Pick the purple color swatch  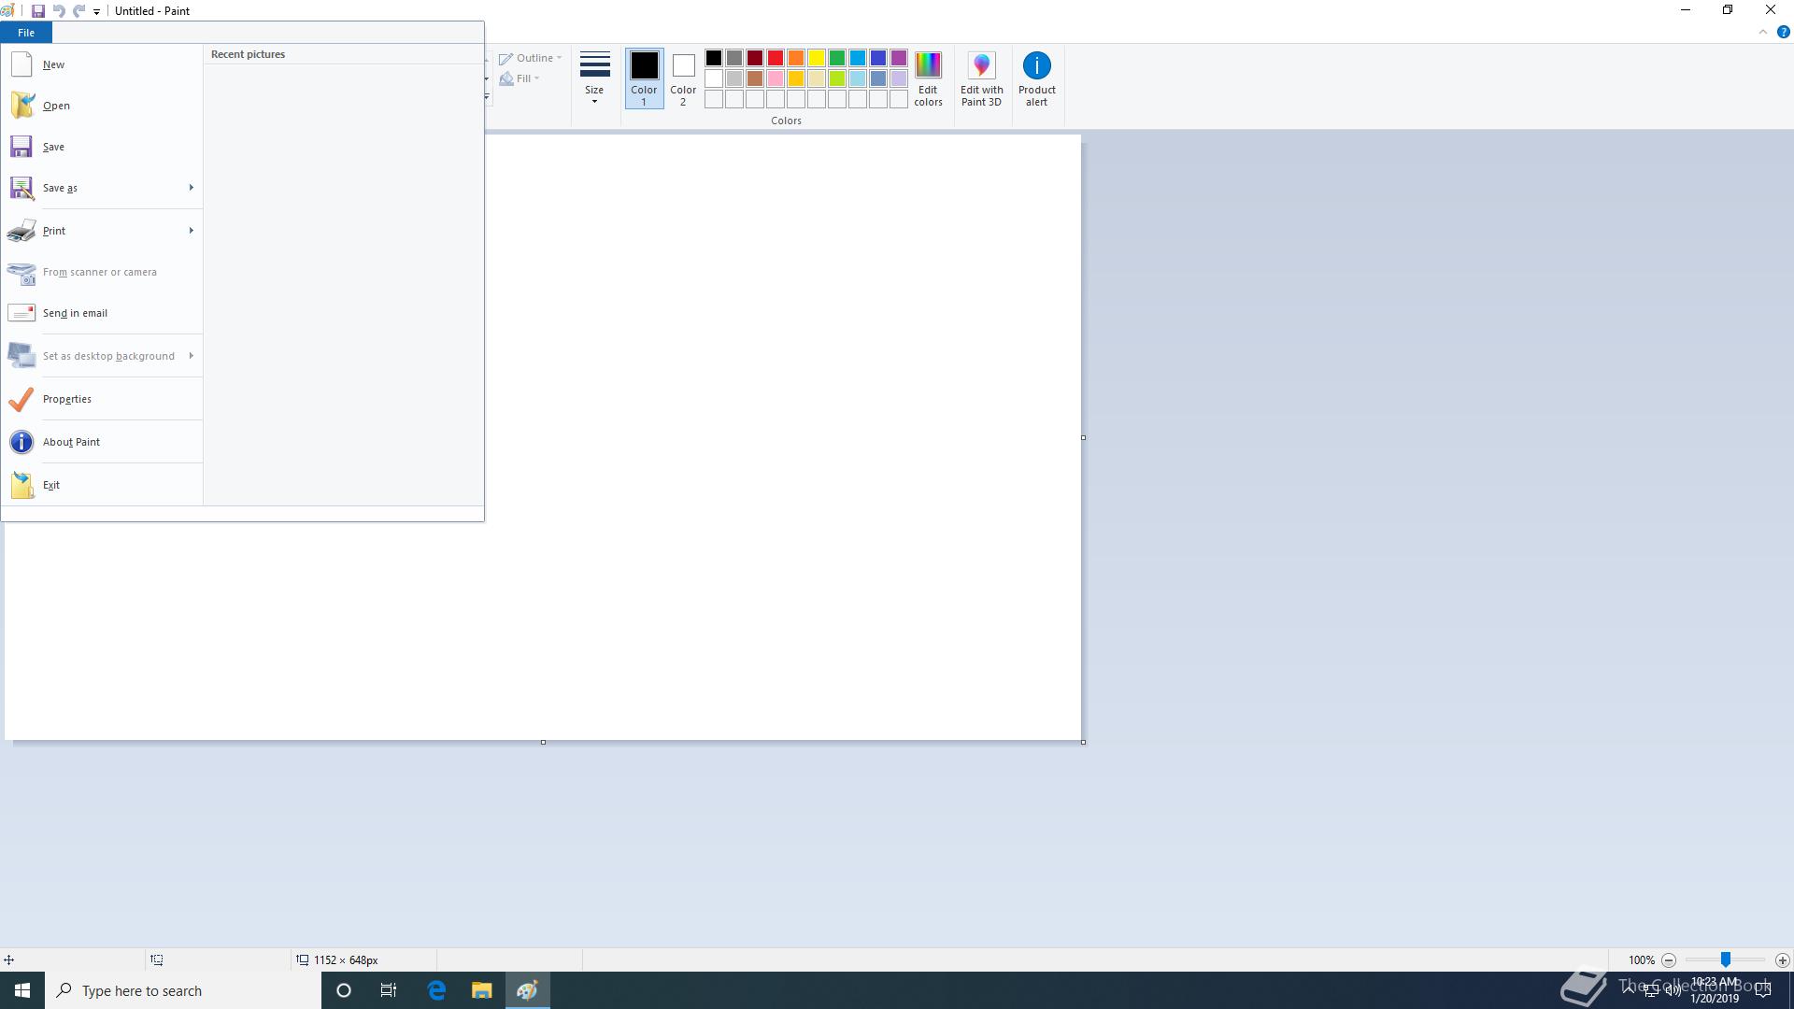tap(899, 58)
